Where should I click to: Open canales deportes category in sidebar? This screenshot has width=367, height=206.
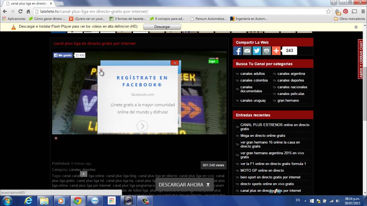point(290,80)
